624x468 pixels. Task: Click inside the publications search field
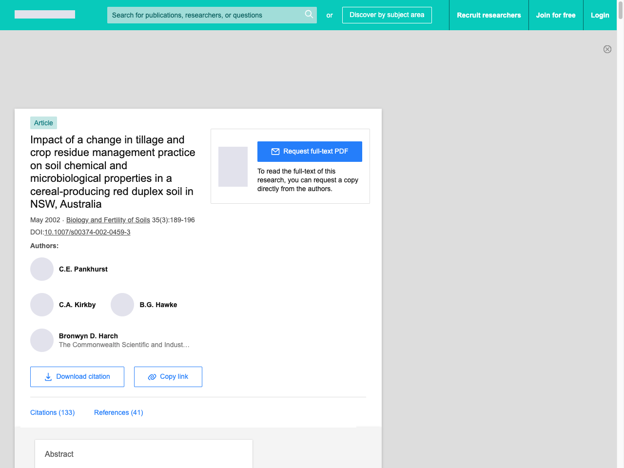(205, 15)
